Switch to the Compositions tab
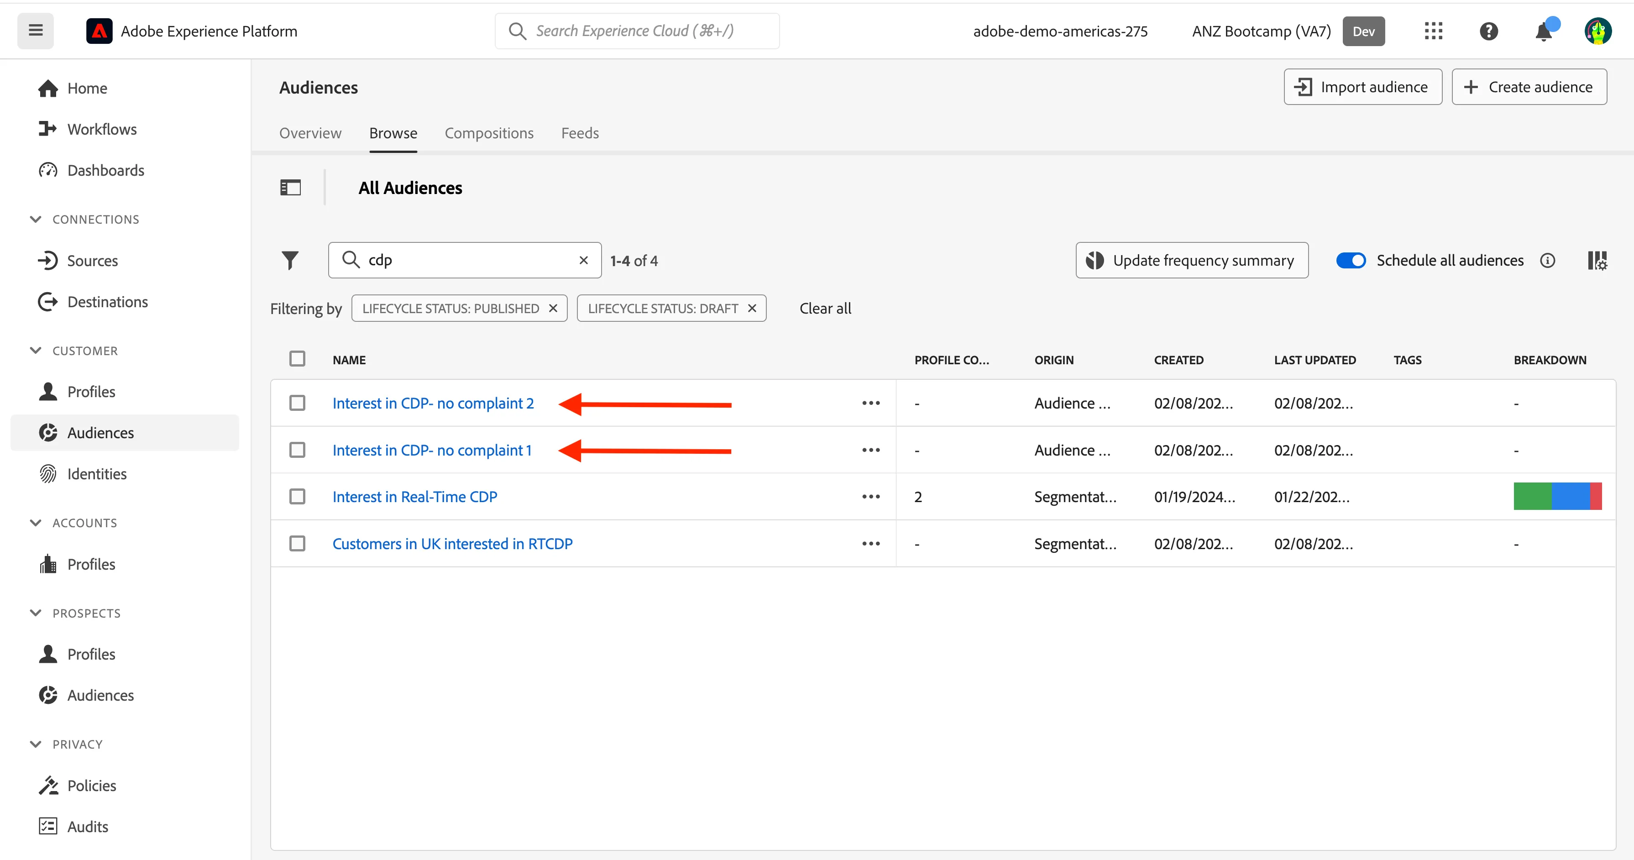1634x860 pixels. click(x=489, y=133)
